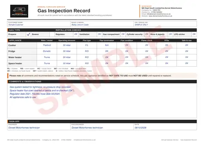Viewport: 204px width, 144px height.
Task: Click the 'Gas Inspection Record' title
Action: (x=64, y=11)
